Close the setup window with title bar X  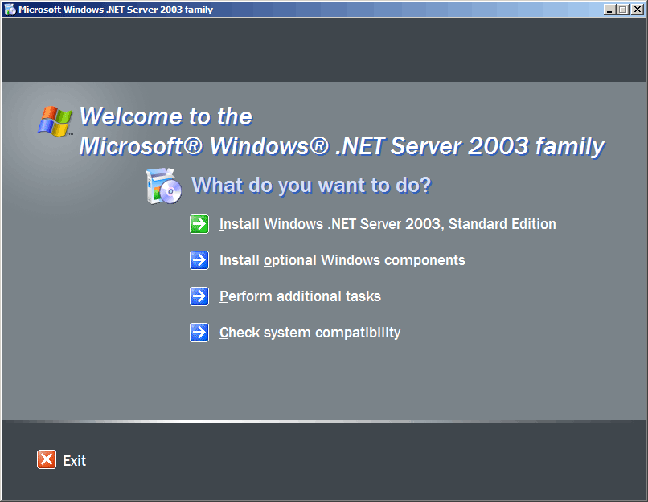tap(638, 10)
